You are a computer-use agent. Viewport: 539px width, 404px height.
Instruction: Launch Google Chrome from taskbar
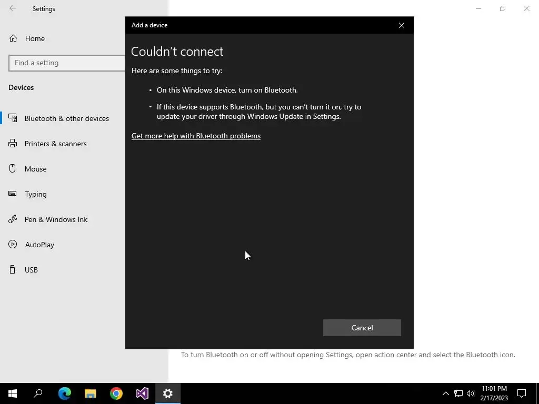116,393
